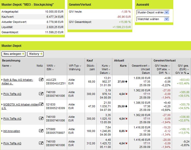
Task: Sort by WKN arrow icon
Action: point(54,66)
